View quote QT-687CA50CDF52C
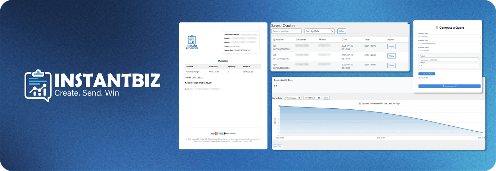The image size is (496, 171). (391, 46)
